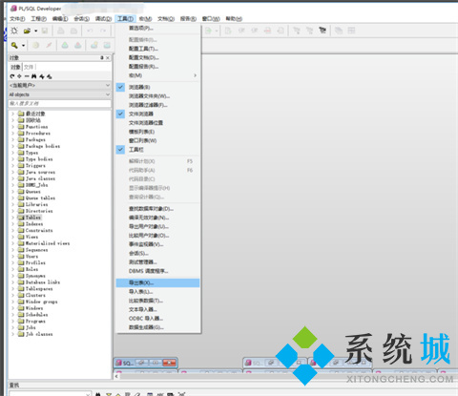Restore the minimized SQ.. window icon

(142, 363)
